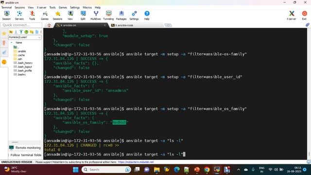Viewport: 311px width, 175px height.
Task: Open the Sessions star icon
Action: pyautogui.click(x=57, y=15)
